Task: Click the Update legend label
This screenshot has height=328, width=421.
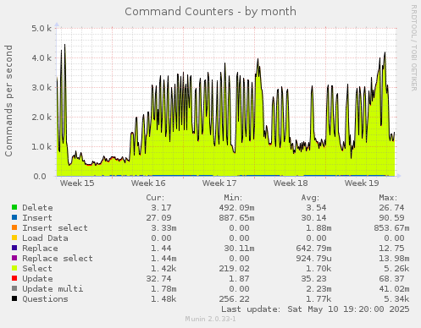Action: point(37,279)
